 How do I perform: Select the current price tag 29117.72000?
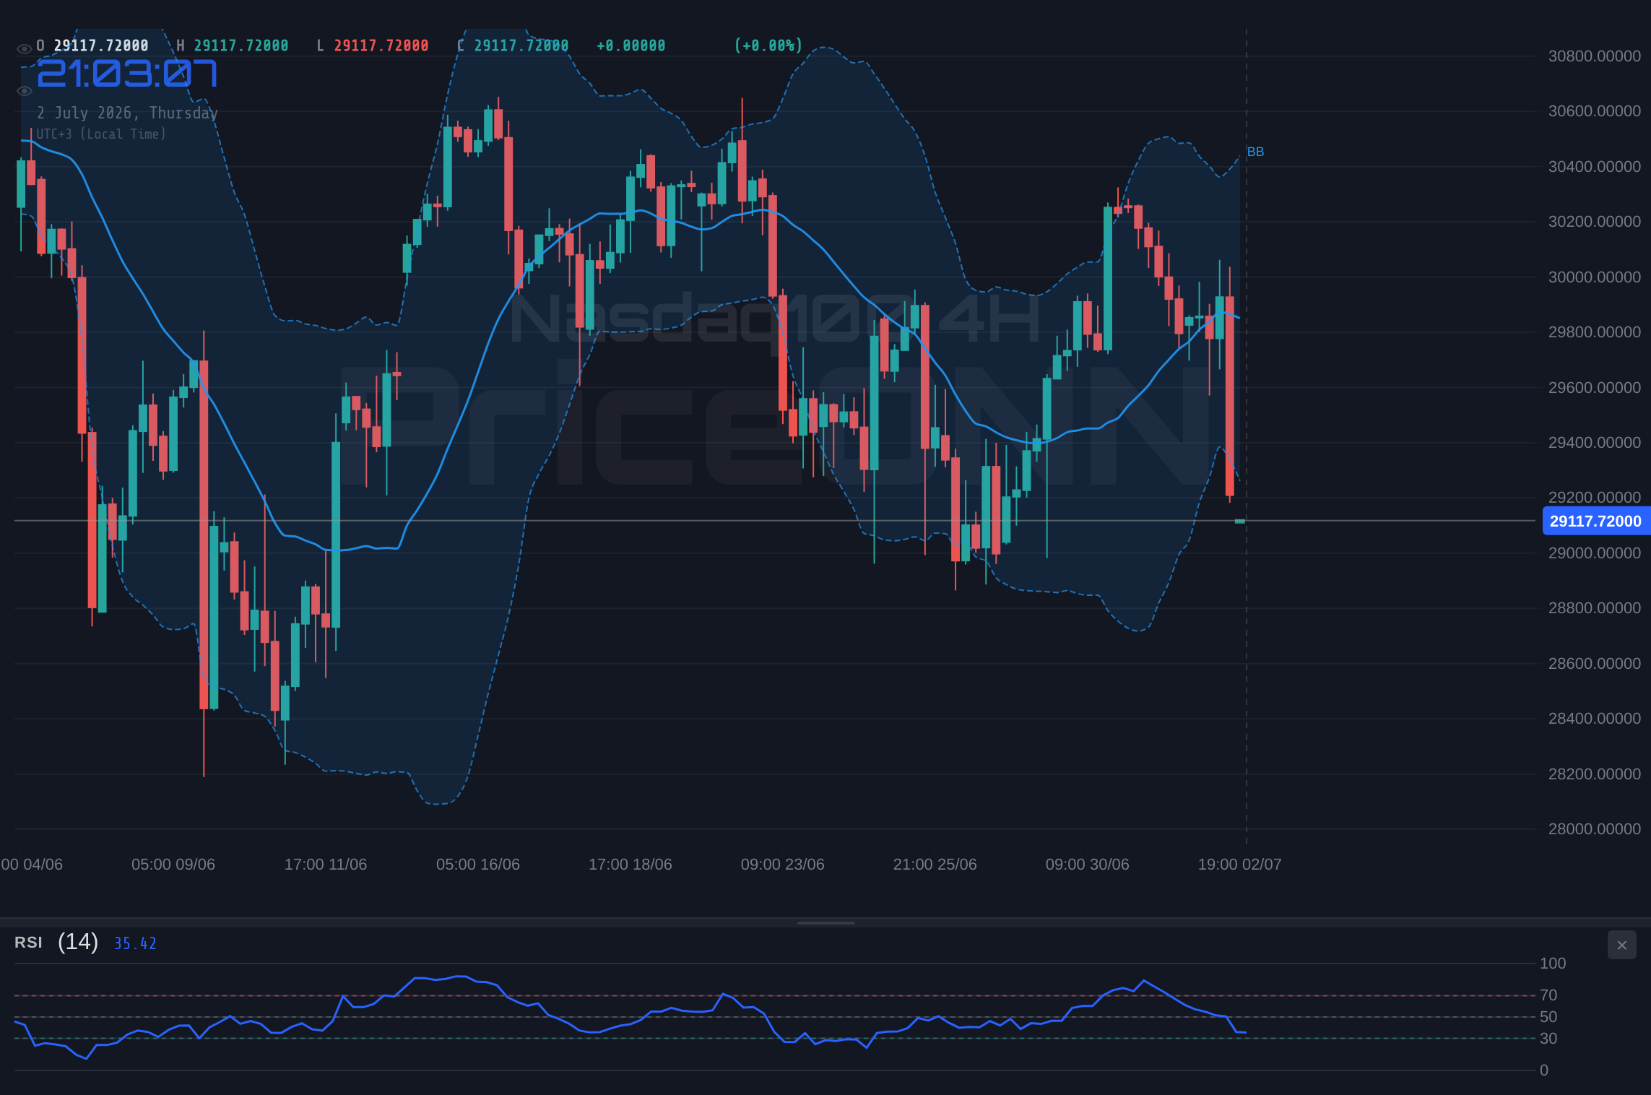1595,521
